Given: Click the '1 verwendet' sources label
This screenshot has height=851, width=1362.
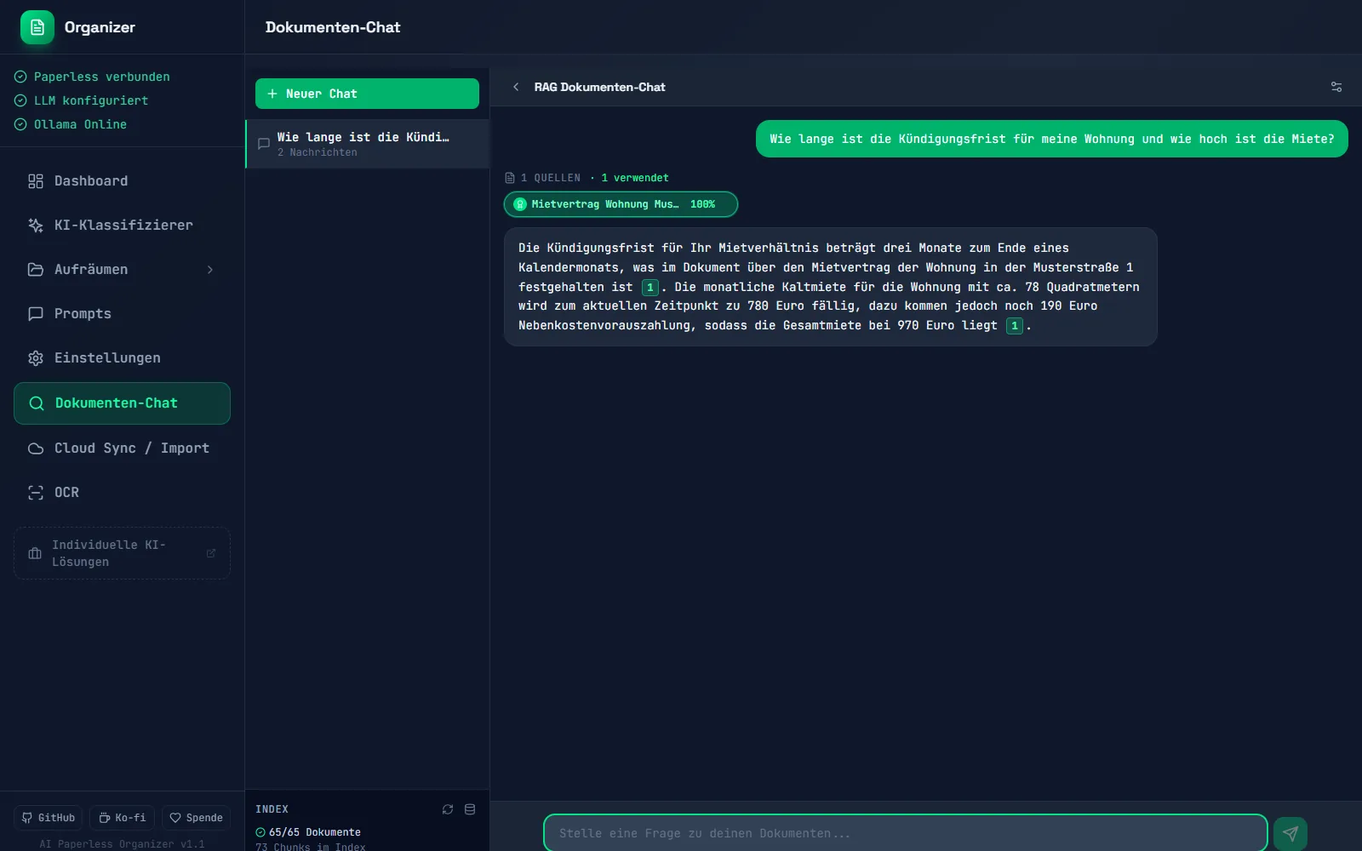Looking at the screenshot, I should [635, 178].
